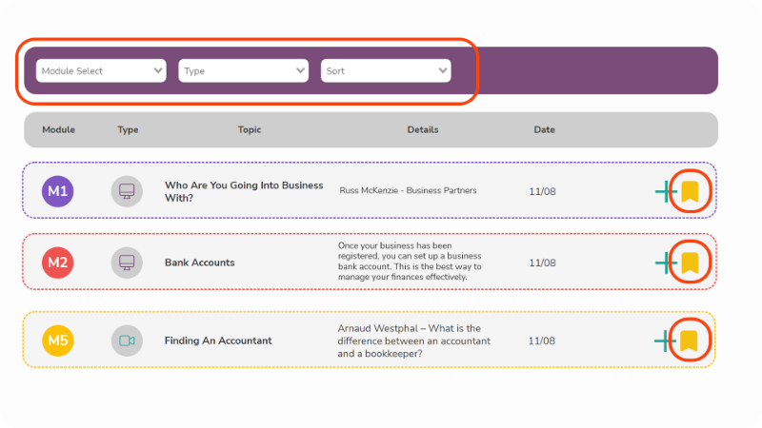Open 'Who Are You Going Into Business With?' topic
Viewport: 762px width, 428px height.
(x=244, y=191)
